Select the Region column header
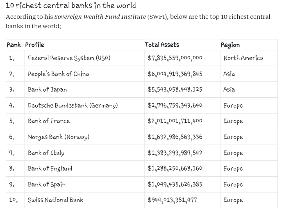Image resolution: width=282 pixels, height=209 pixels. click(x=230, y=45)
